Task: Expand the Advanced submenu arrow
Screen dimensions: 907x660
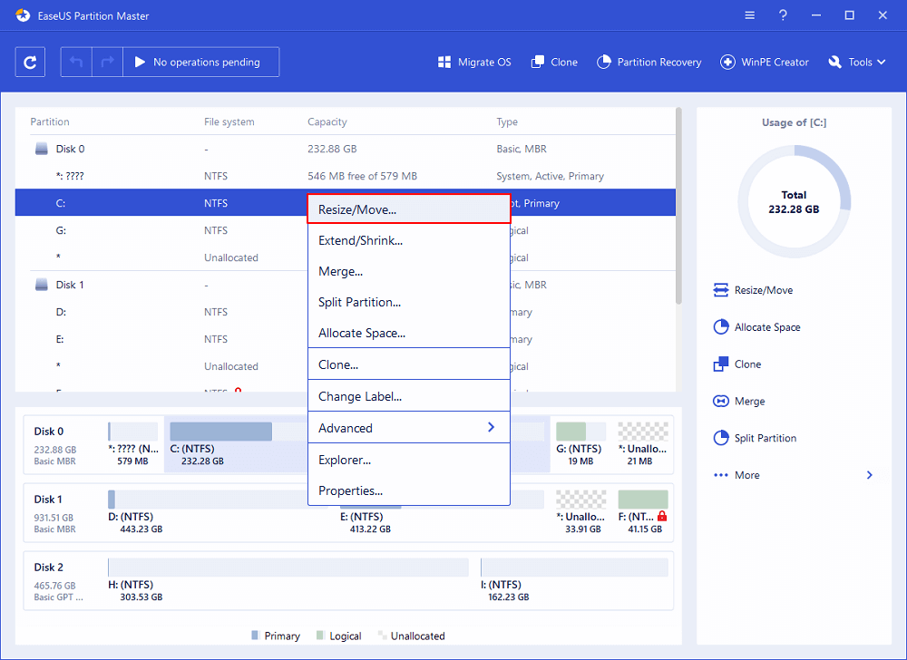Action: point(491,428)
